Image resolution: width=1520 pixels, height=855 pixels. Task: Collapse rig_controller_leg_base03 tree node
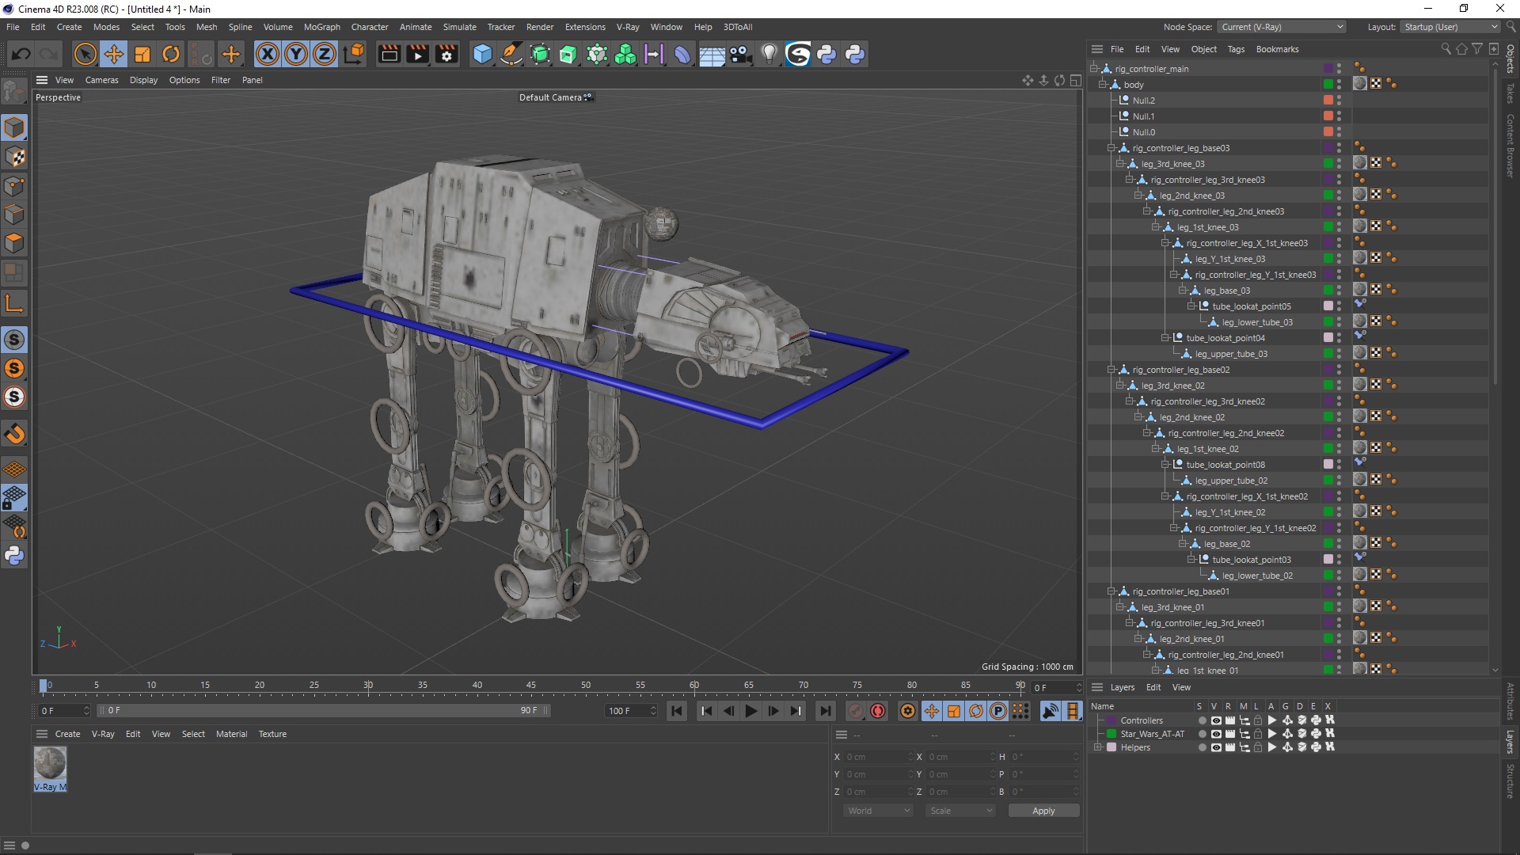1111,148
